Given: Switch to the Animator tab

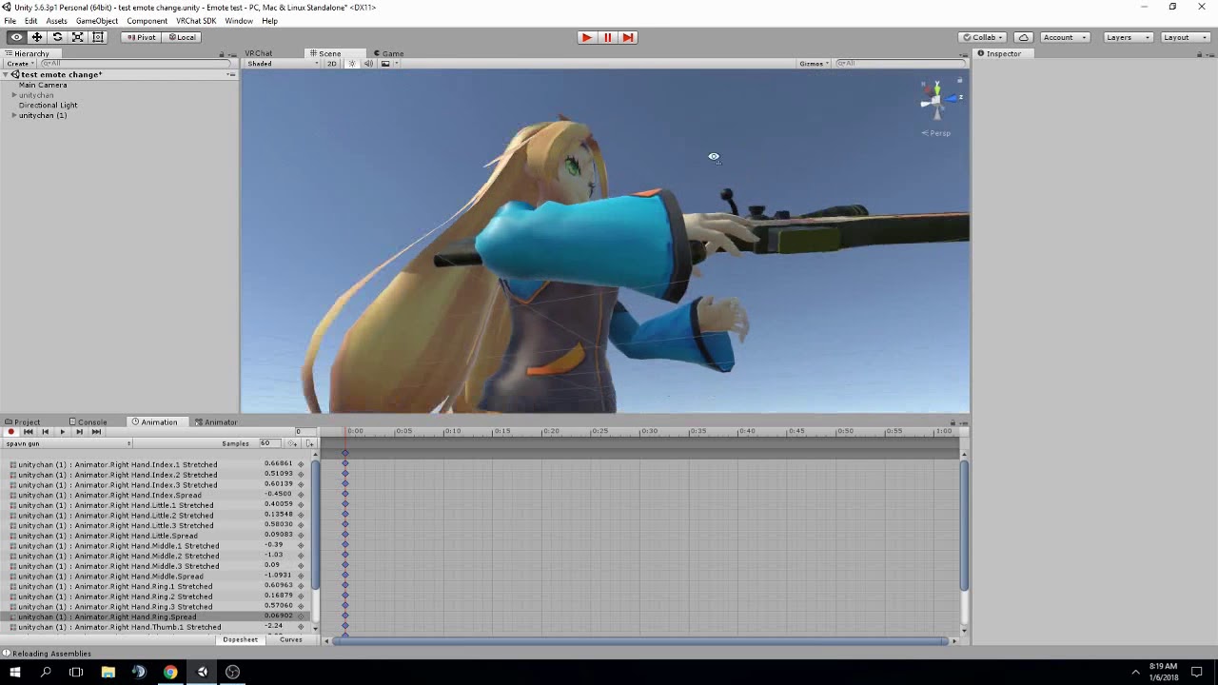Looking at the screenshot, I should tap(215, 422).
